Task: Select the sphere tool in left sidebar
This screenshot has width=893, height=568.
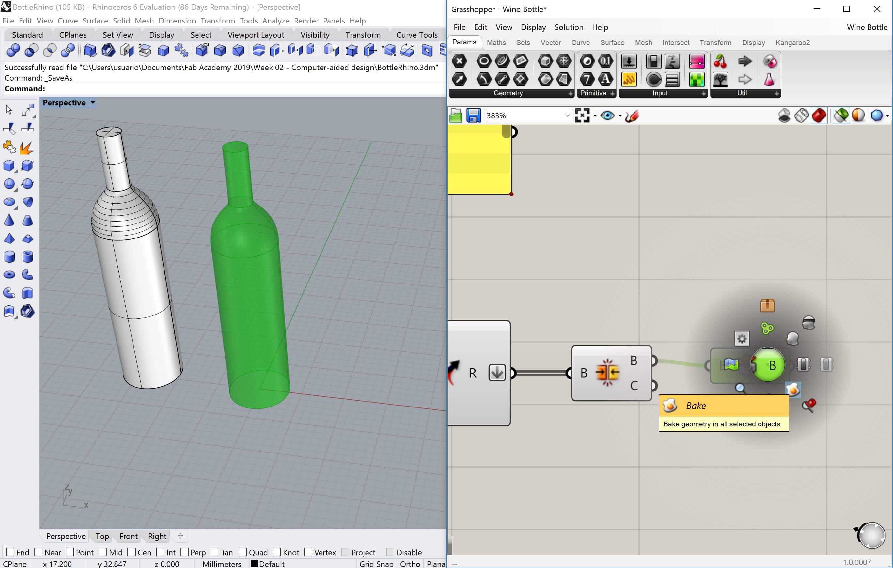Action: pos(9,184)
